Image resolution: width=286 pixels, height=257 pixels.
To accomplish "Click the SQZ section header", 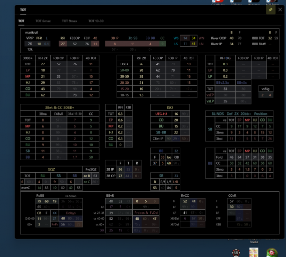I will click(52, 170).
